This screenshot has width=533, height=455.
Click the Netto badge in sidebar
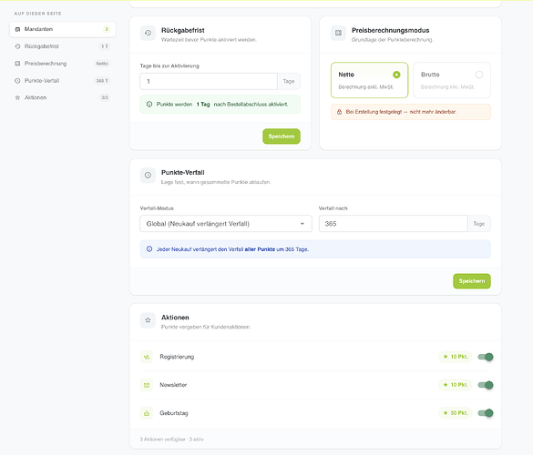[x=102, y=64]
